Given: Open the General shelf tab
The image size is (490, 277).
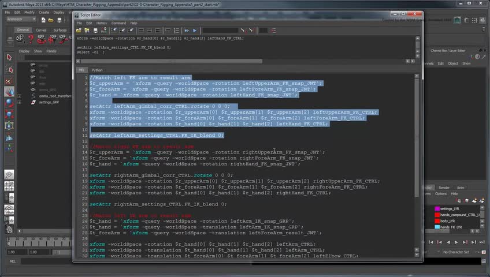Looking at the screenshot, I should [23, 30].
